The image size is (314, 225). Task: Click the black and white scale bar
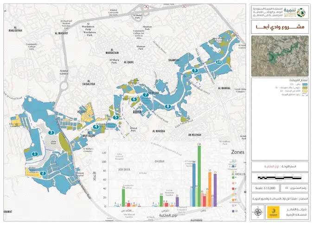[281, 177]
